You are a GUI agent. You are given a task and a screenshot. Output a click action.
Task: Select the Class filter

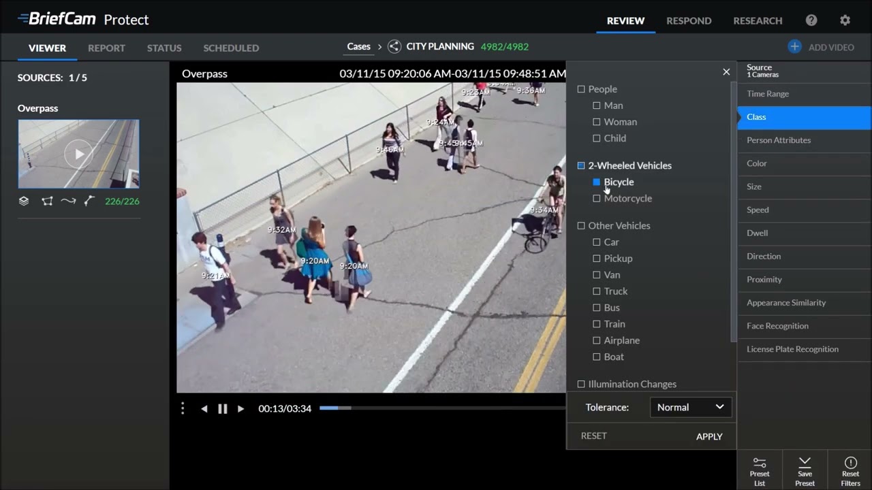[804, 117]
